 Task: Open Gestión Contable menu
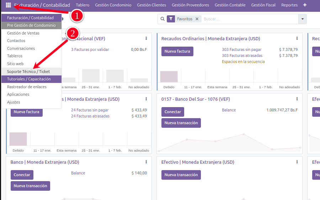[230, 5]
